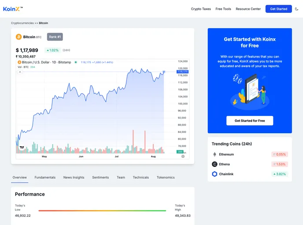Click the Rank #1 badge
The height and width of the screenshot is (225, 303).
pos(55,37)
